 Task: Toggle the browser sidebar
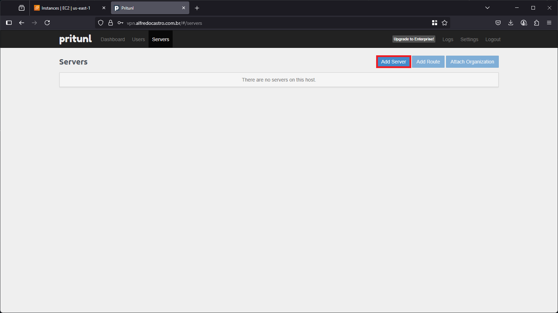[x=9, y=23]
